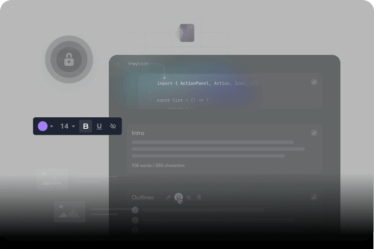
Task: Click the upper image thumbnail placeholder
Action: [52, 179]
